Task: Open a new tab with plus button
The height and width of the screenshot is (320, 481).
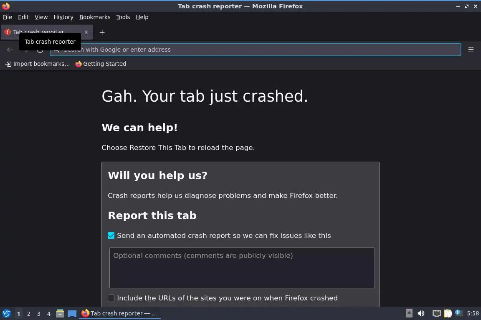Action: pos(102,32)
